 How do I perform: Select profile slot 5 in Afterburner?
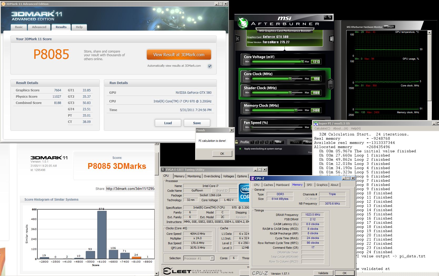pyautogui.click(x=271, y=142)
